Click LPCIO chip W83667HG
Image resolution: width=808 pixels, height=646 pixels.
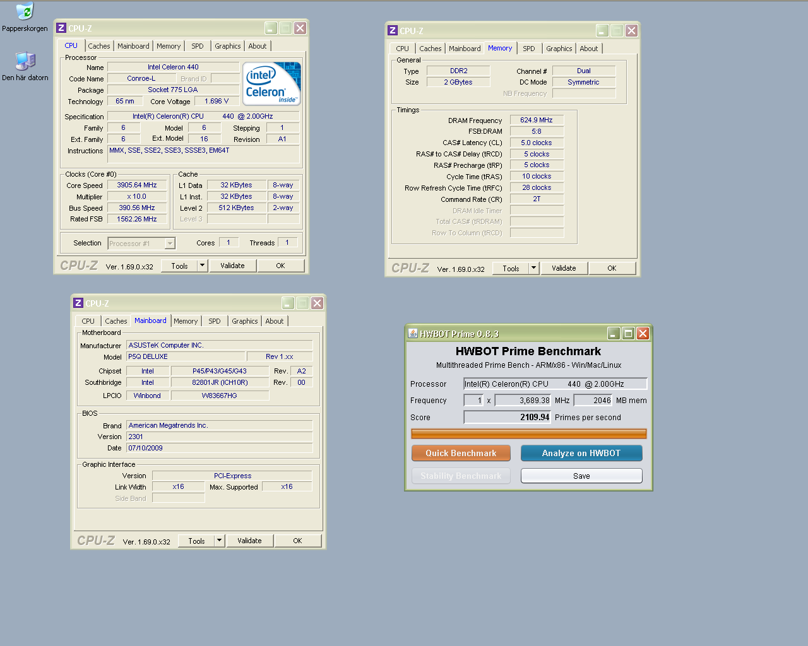[220, 396]
